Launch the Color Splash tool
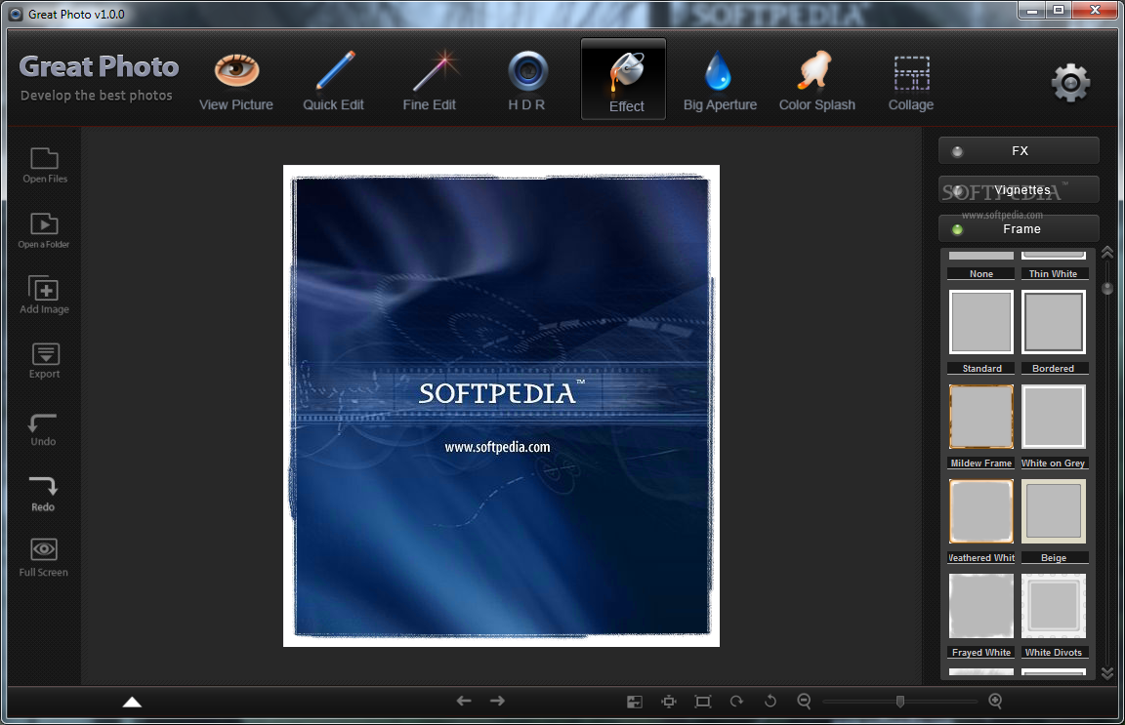 [817, 81]
